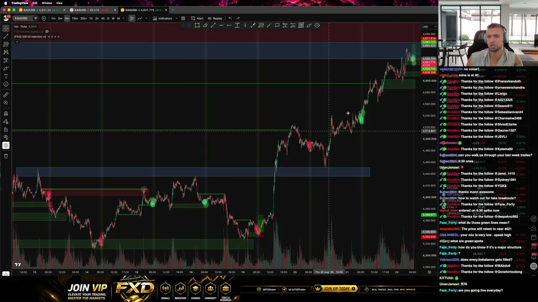Switch to the first XAUUSD 4,631.20 tab
The image size is (538, 302).
42,10
